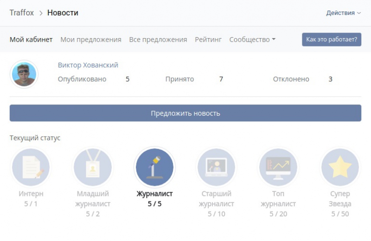Image resolution: width=371 pixels, height=241 pixels.
Task: Click the user avatar photo
Action: tap(24, 74)
